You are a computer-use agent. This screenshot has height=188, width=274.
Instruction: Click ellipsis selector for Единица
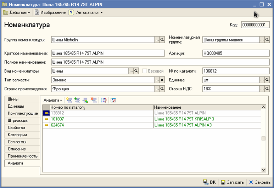click(262, 80)
